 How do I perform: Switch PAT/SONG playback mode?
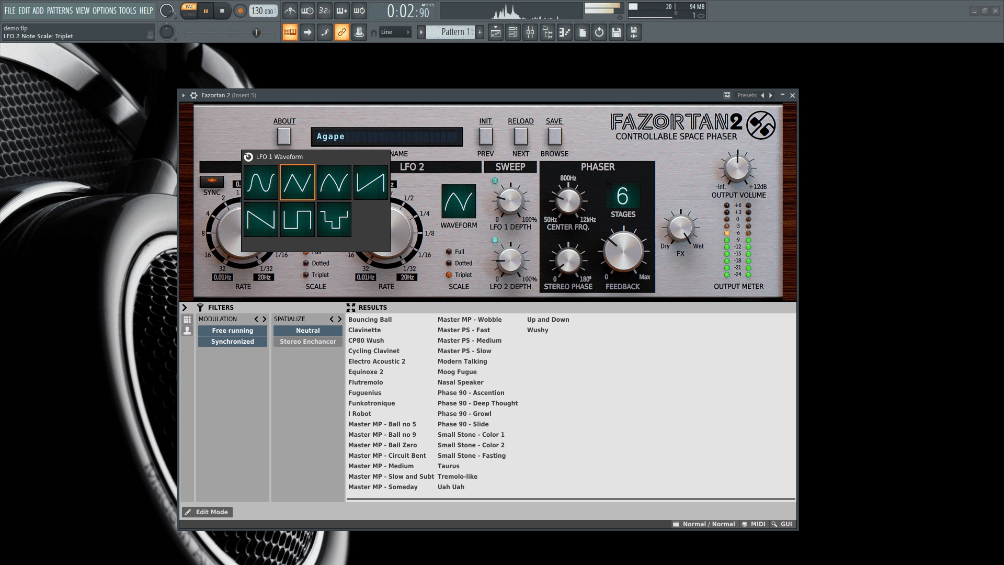[x=189, y=10]
